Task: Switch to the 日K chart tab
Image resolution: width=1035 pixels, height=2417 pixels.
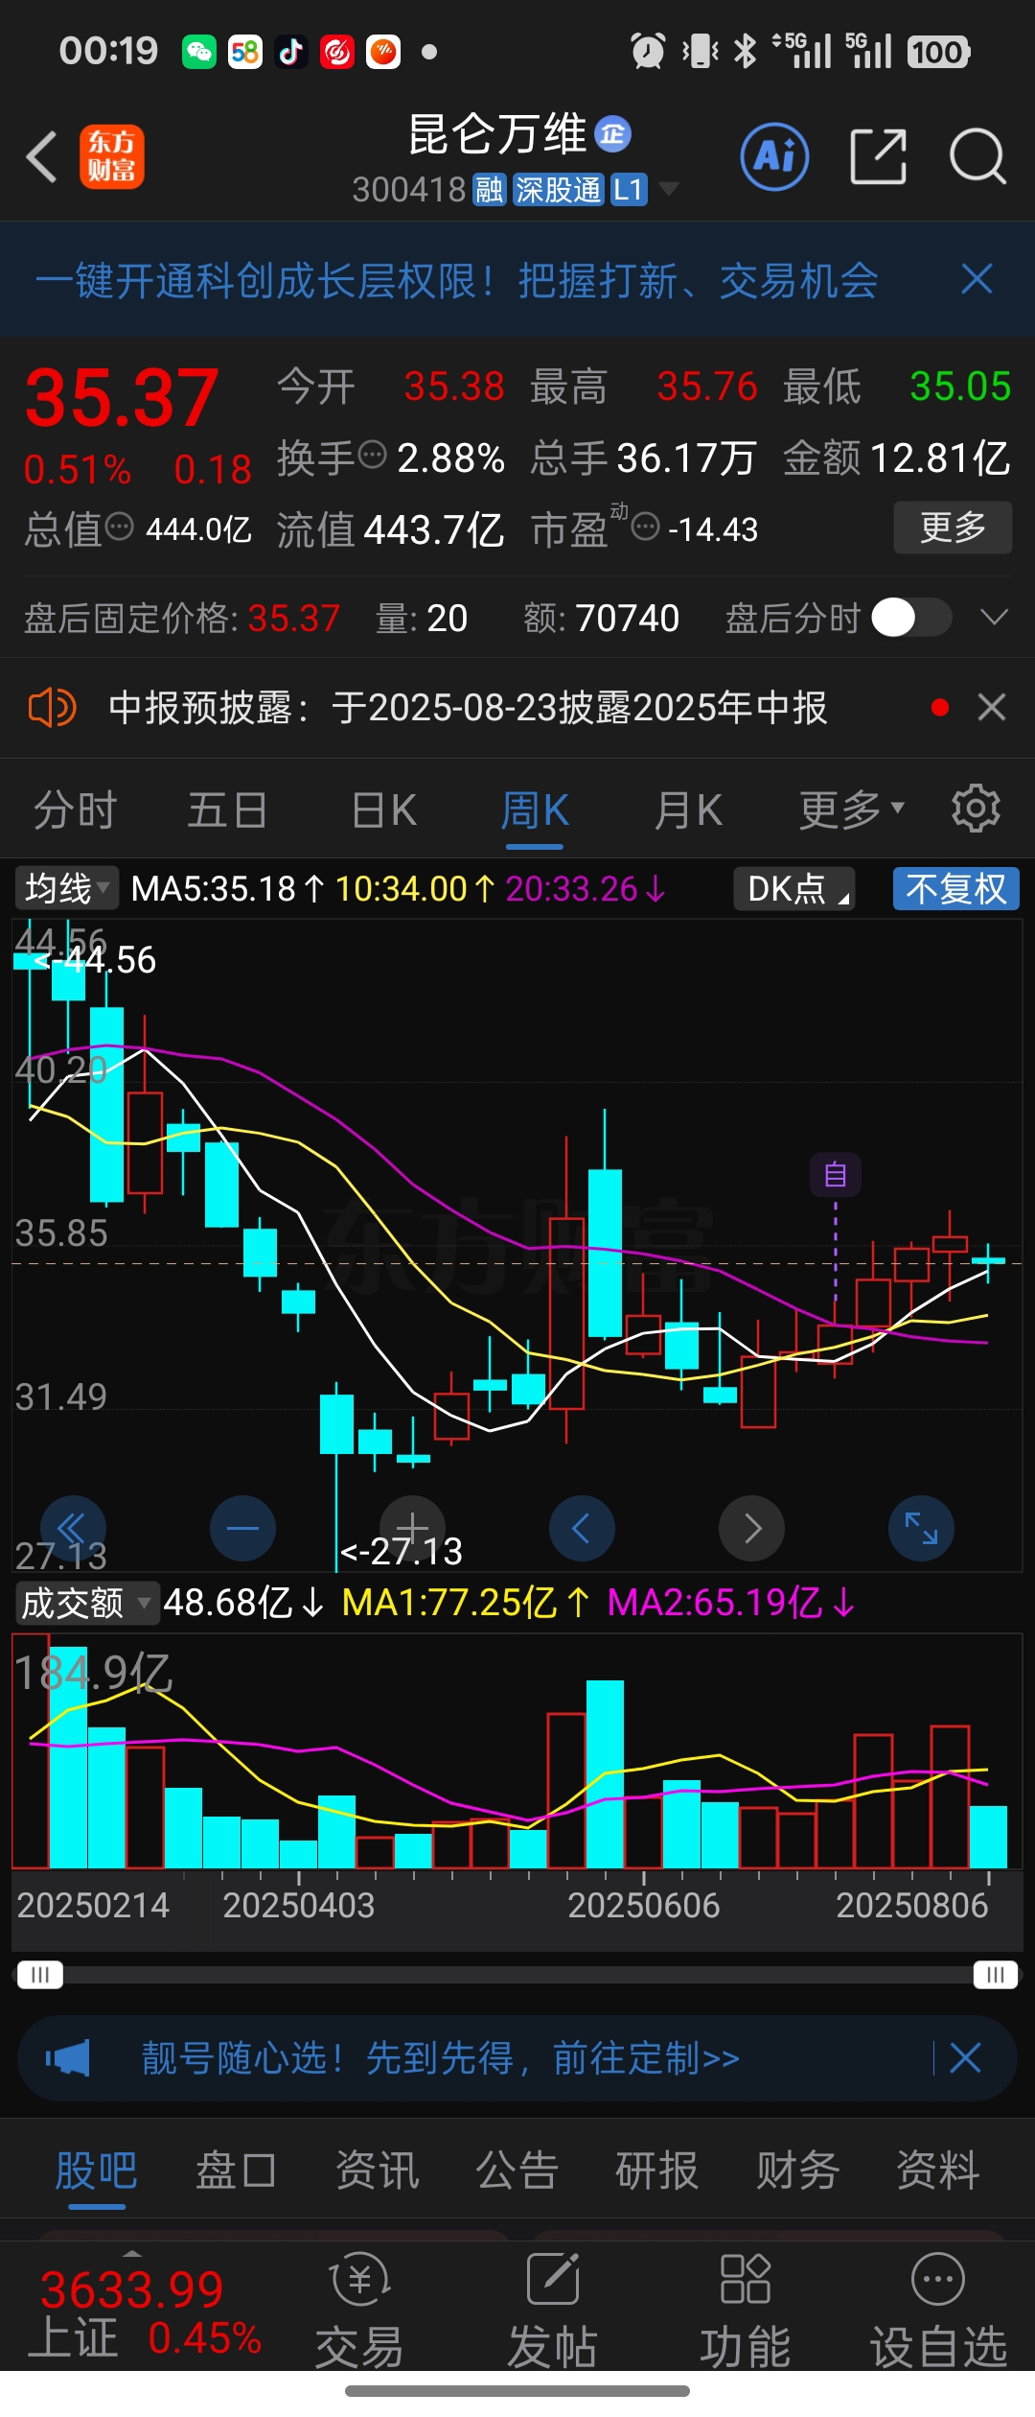Action: pos(384,810)
